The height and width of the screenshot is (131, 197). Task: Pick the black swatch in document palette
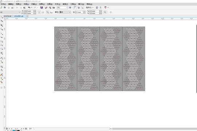pos(19,131)
